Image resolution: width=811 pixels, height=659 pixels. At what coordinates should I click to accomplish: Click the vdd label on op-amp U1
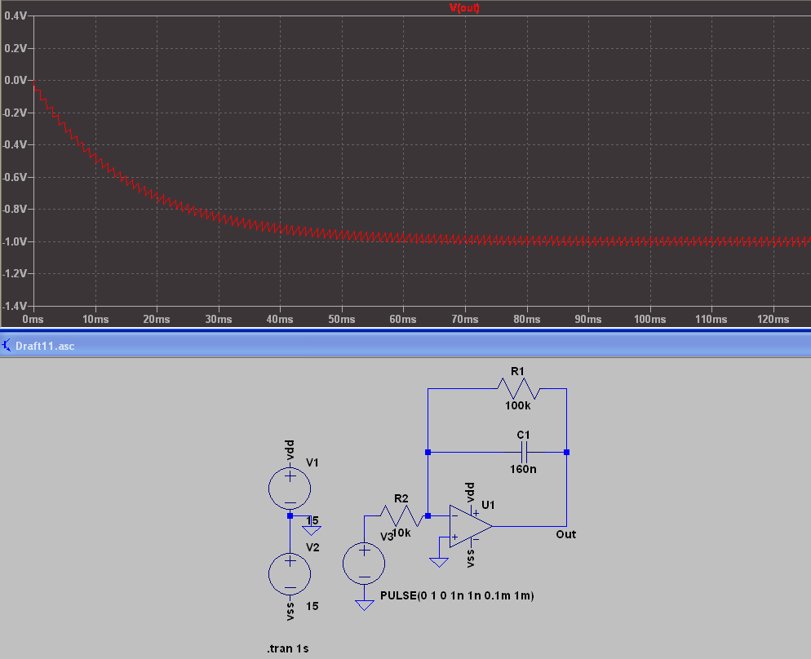(x=470, y=493)
